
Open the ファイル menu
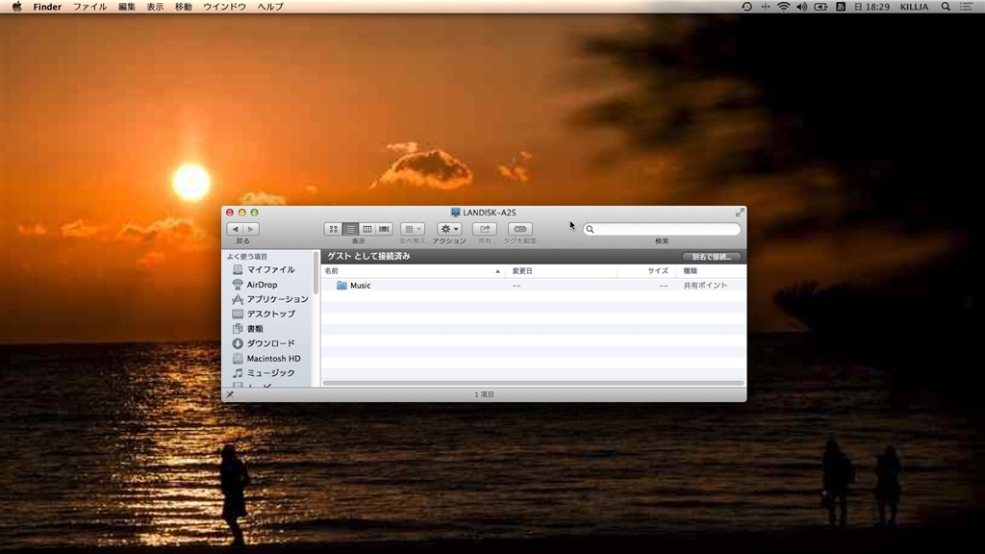point(89,7)
